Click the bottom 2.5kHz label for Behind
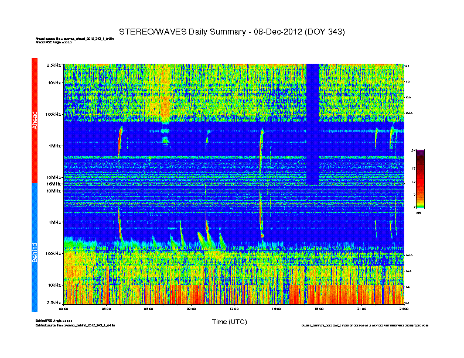The height and width of the screenshot is (358, 464). [x=54, y=302]
